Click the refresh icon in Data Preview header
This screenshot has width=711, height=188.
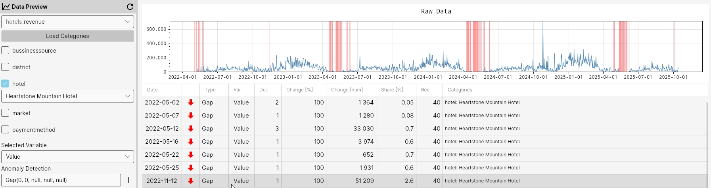click(130, 7)
